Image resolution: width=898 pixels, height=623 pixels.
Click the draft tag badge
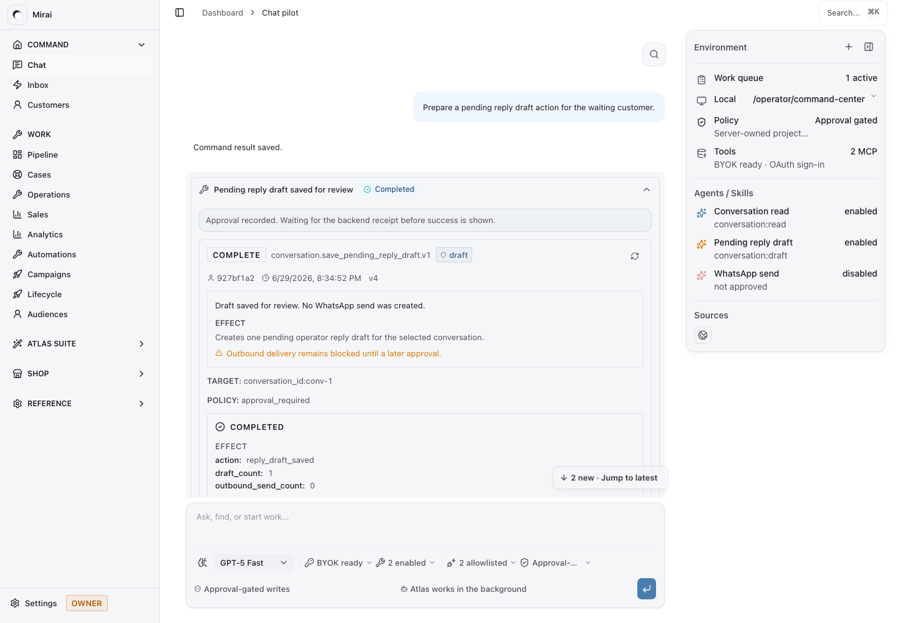tap(454, 255)
